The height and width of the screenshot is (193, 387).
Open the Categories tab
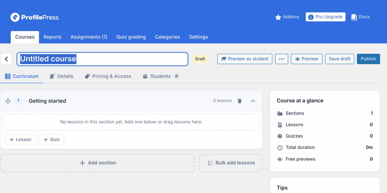coord(167,37)
